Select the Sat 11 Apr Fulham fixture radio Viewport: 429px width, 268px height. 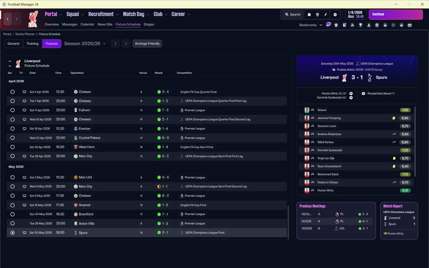(12, 110)
